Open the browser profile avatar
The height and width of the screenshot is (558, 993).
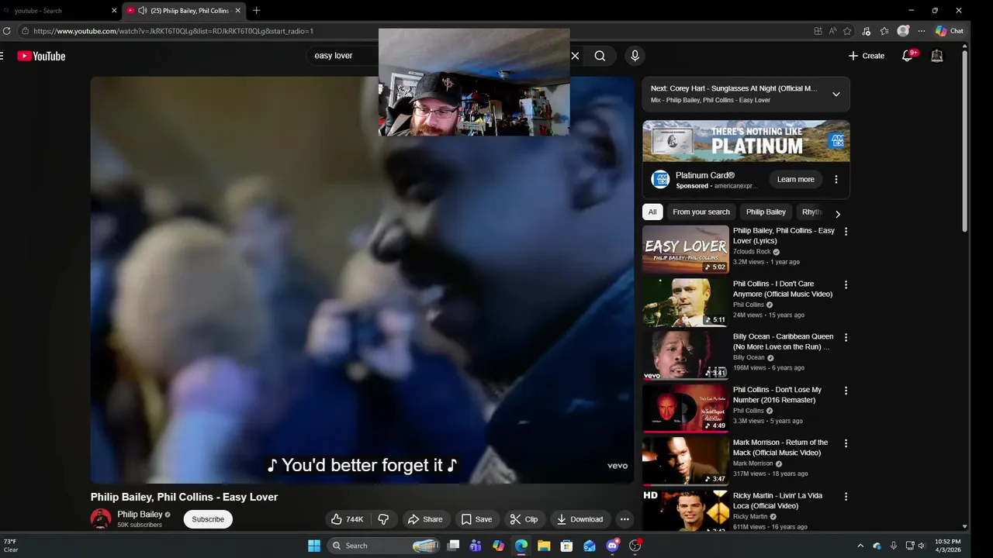pyautogui.click(x=903, y=31)
